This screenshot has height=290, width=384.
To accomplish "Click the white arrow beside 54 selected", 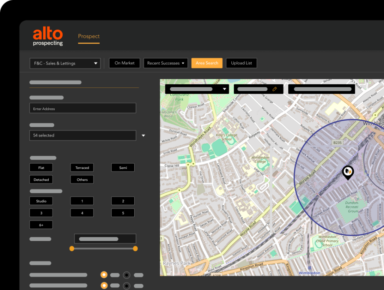I will click(x=143, y=136).
